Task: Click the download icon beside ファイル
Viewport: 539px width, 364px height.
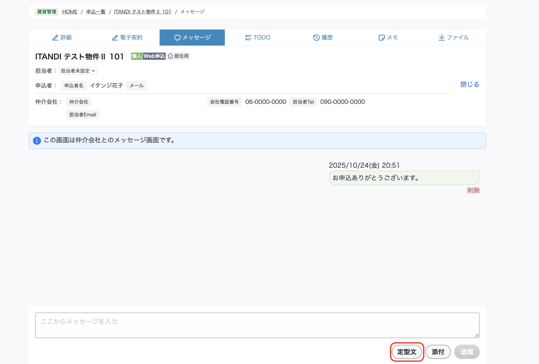Action: click(442, 38)
